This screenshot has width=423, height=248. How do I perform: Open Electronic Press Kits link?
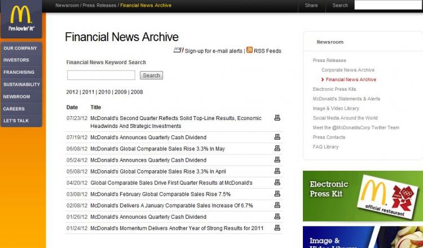[x=334, y=89]
